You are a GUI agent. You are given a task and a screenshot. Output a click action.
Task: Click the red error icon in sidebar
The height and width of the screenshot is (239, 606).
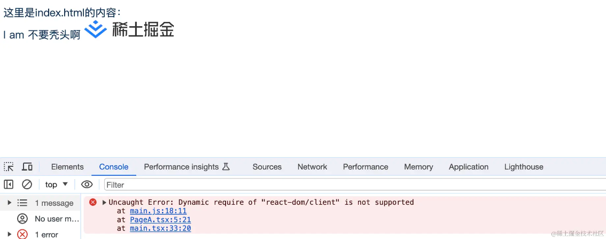click(22, 234)
